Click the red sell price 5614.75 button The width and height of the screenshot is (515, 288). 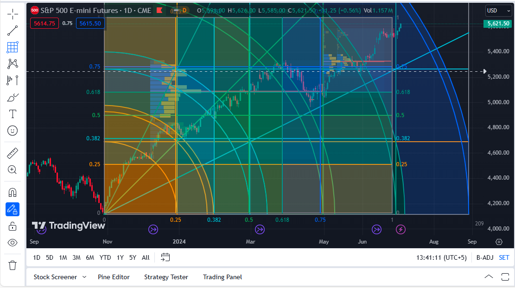tap(45, 23)
